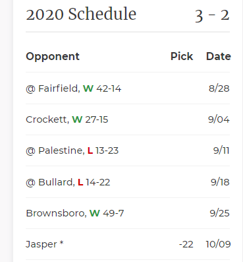
Task: Click the W 42-14 score result
Action: [x=102, y=88]
